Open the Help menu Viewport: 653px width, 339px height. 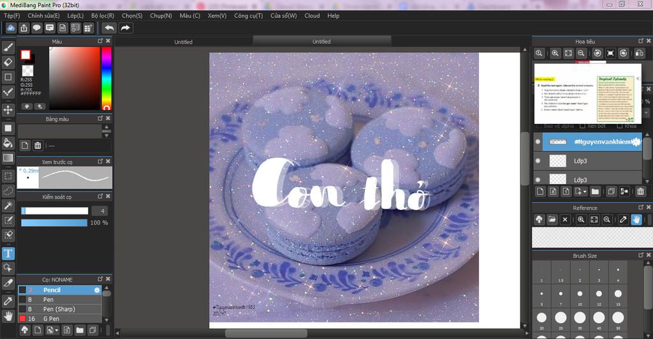(x=333, y=15)
